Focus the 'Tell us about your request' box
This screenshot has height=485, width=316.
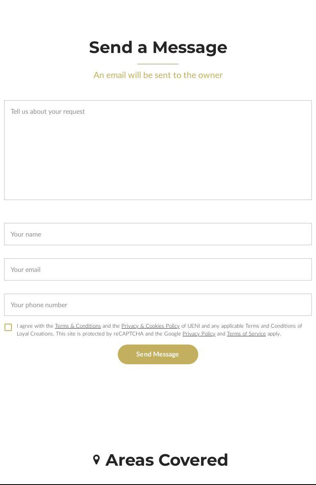point(158,150)
